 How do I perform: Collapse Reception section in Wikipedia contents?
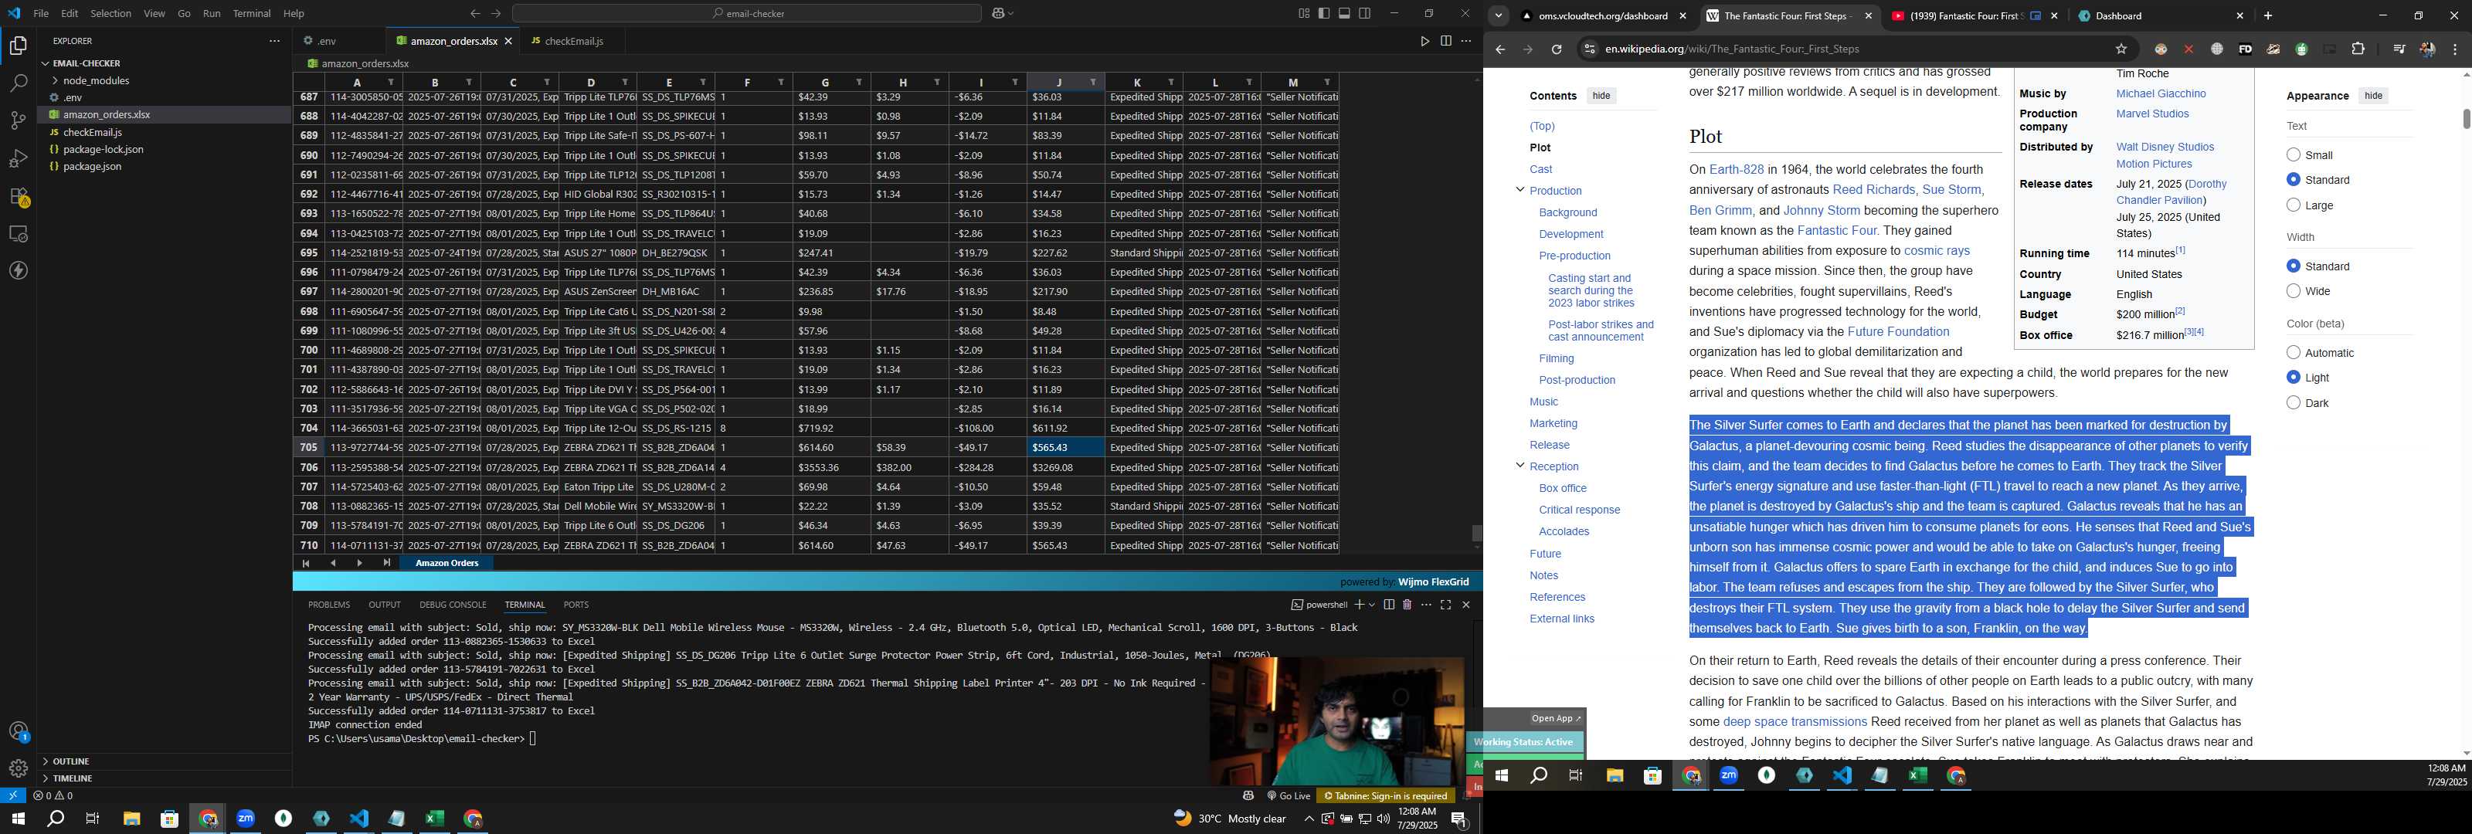(x=1519, y=466)
